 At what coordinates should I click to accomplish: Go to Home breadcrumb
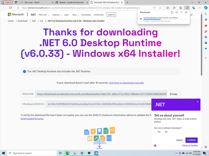tap(11, 21)
